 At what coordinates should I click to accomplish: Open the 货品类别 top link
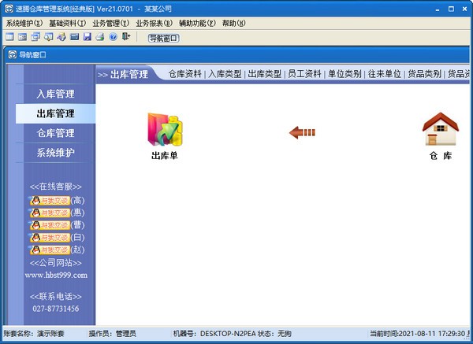pos(424,74)
